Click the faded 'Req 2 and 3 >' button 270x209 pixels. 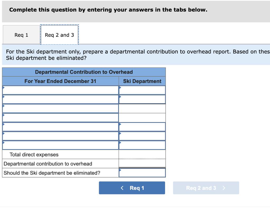(x=206, y=188)
